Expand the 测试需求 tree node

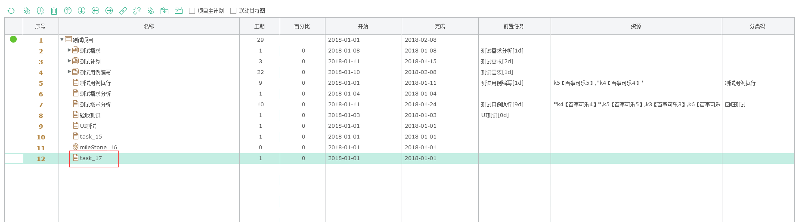(69, 50)
